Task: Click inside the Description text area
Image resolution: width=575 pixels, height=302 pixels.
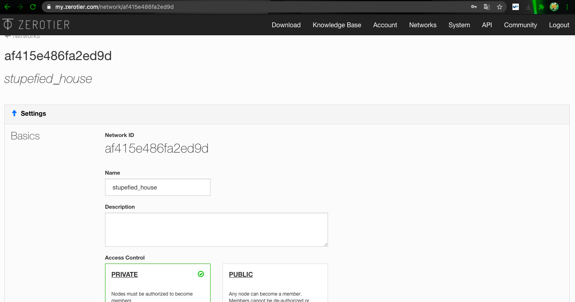Action: (216, 230)
